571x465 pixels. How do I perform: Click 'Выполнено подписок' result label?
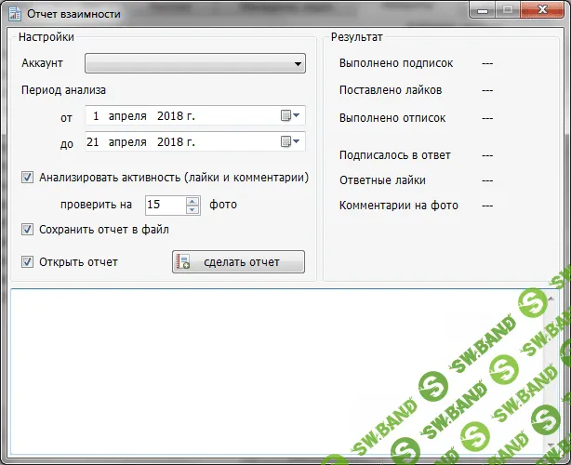(396, 63)
